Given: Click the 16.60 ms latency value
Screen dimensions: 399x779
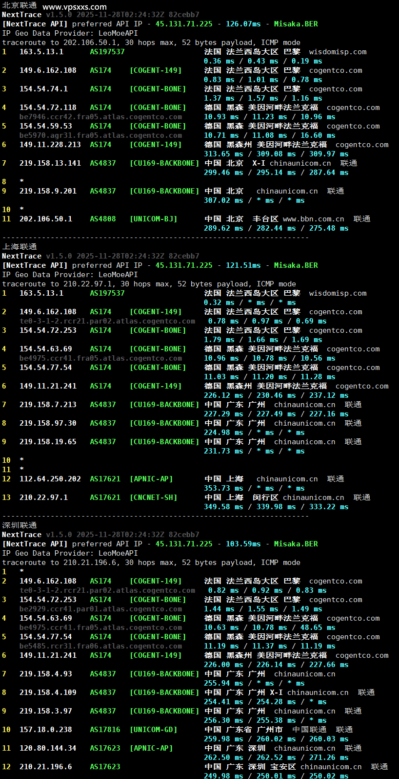Looking at the screenshot, I should [x=318, y=135].
